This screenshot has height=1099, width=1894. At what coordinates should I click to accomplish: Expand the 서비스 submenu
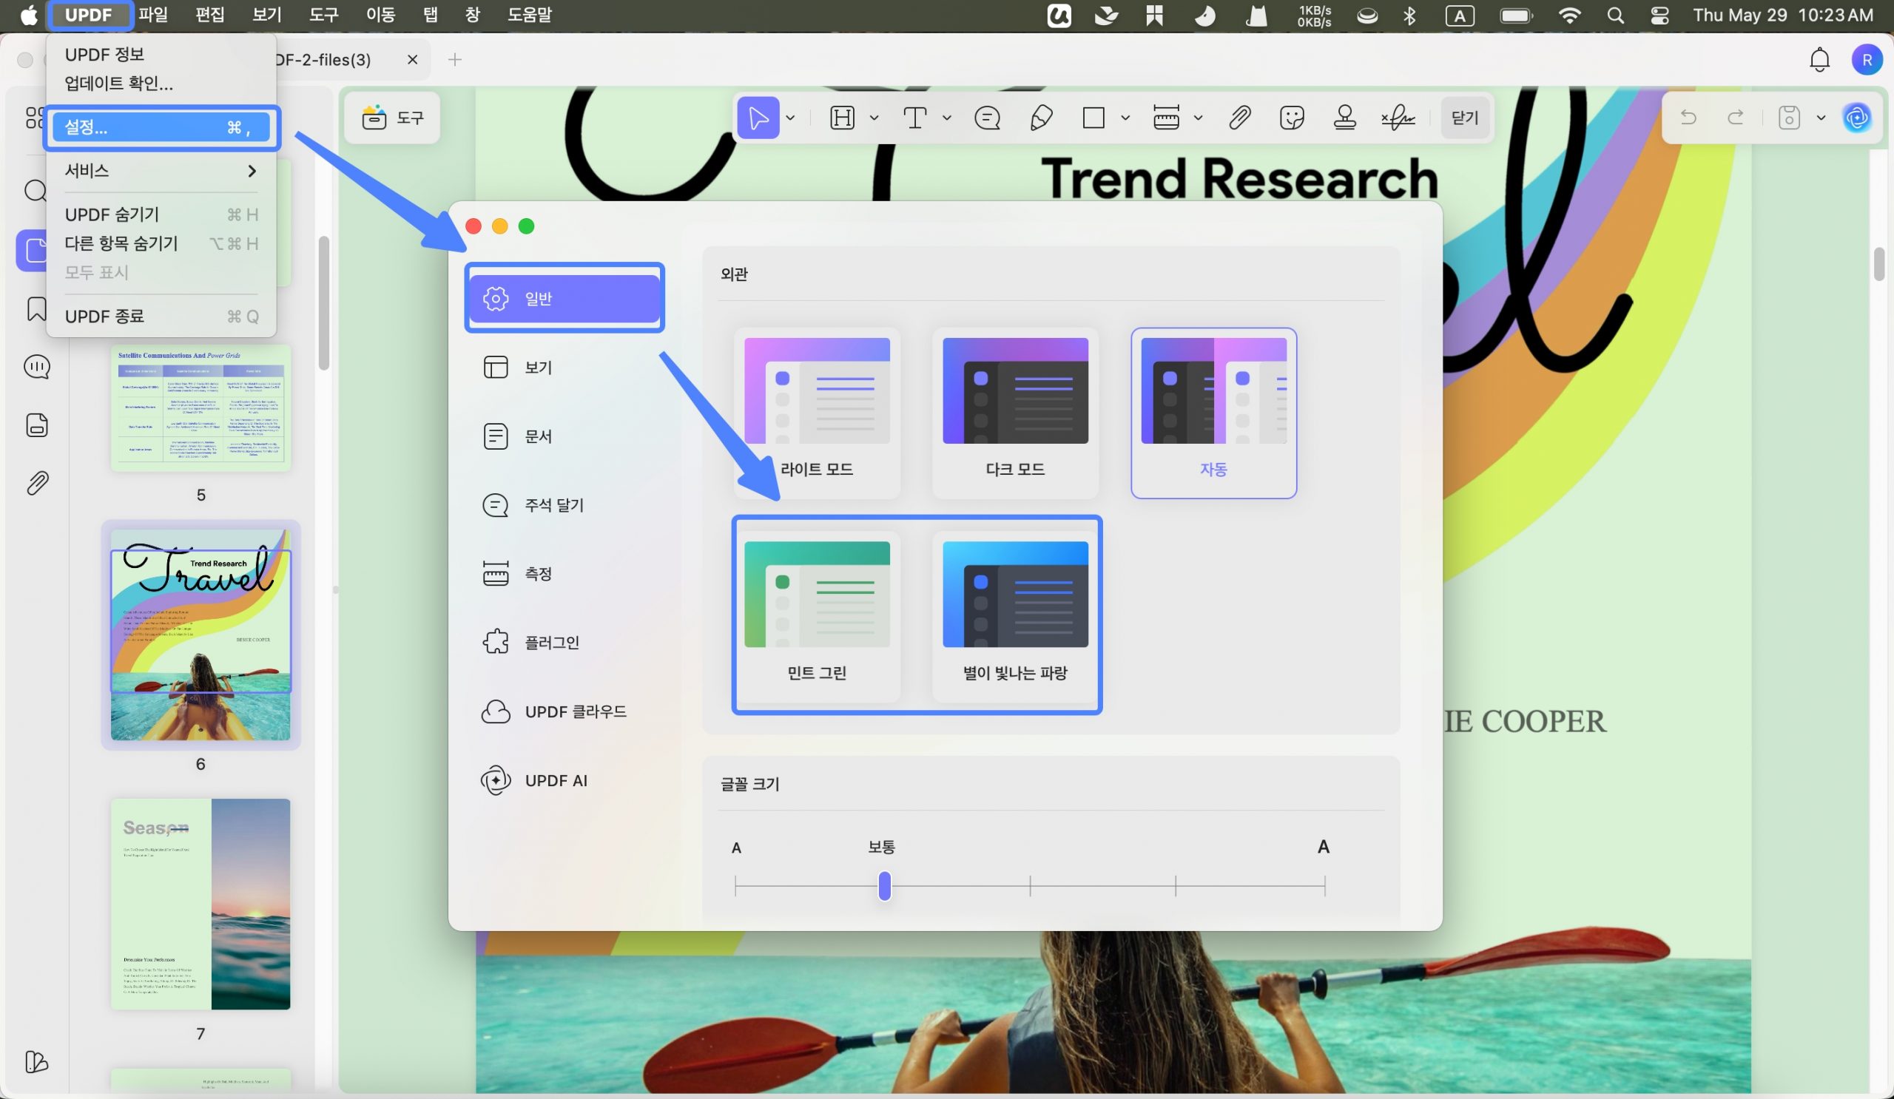click(161, 171)
